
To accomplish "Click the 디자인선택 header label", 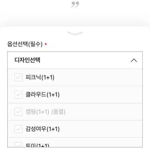I will coord(27,60).
